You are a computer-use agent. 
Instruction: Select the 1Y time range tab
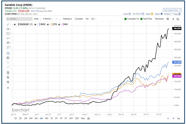click(x=52, y=118)
